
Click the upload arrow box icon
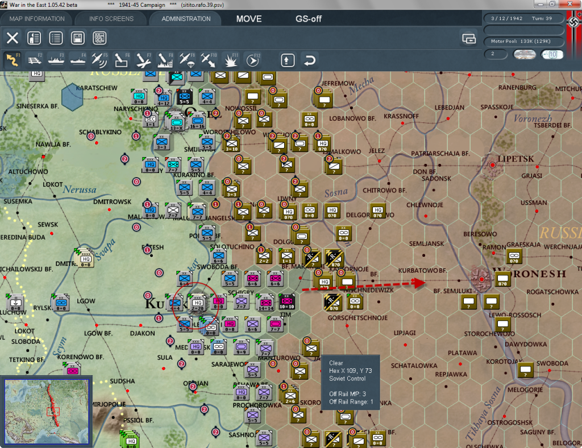click(x=287, y=60)
